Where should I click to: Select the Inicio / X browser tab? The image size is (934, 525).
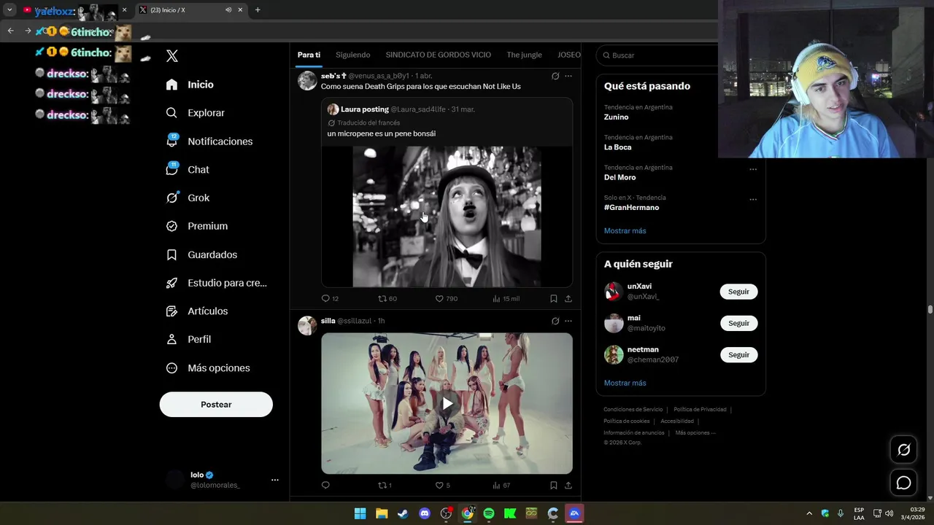190,10
